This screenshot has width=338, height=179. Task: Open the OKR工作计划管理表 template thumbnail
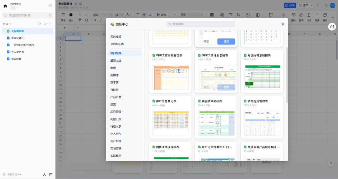point(170,77)
